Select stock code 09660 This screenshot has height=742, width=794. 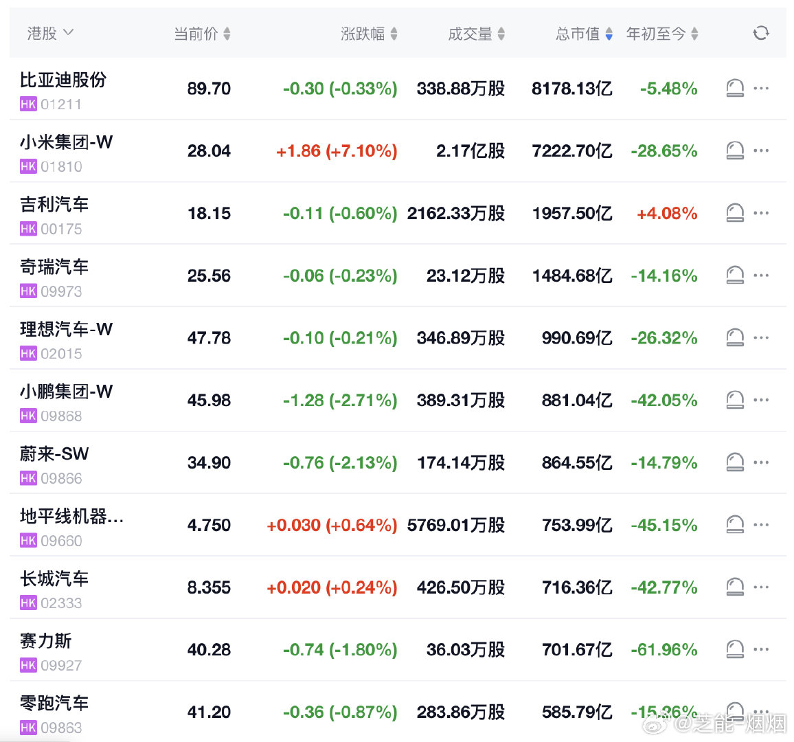61,541
